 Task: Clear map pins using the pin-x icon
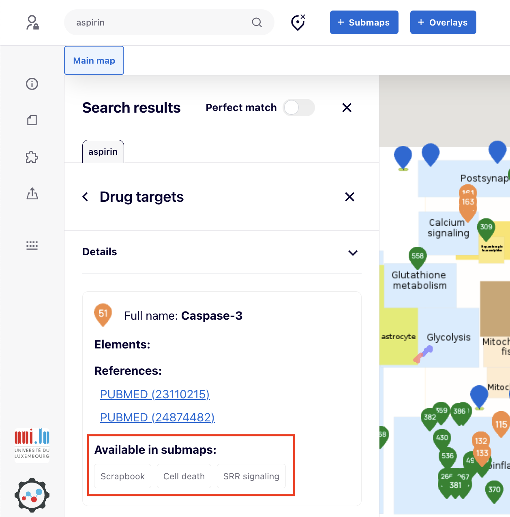(x=298, y=23)
